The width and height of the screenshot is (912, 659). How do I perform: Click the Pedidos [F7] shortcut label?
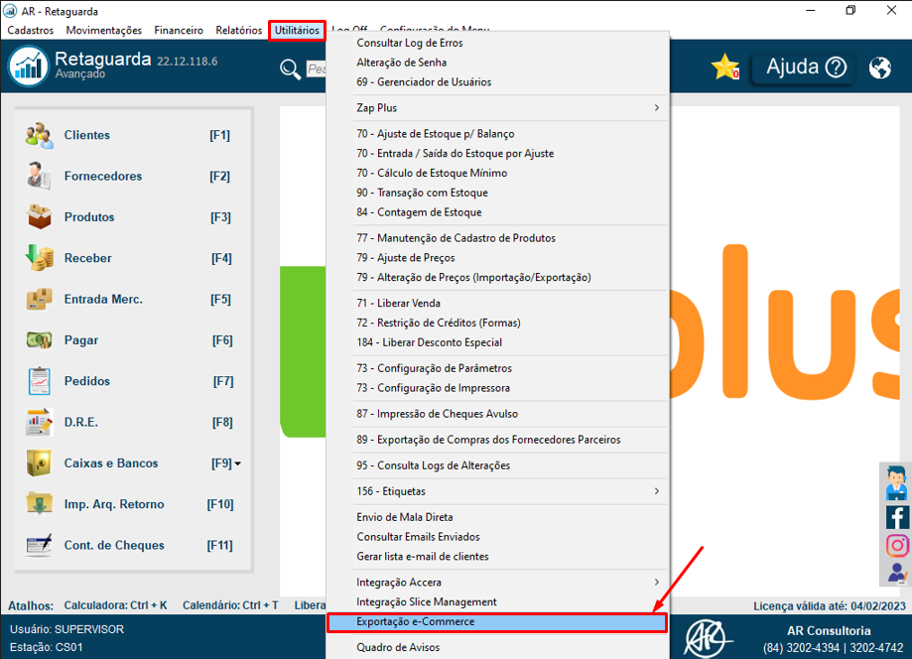pos(223,381)
